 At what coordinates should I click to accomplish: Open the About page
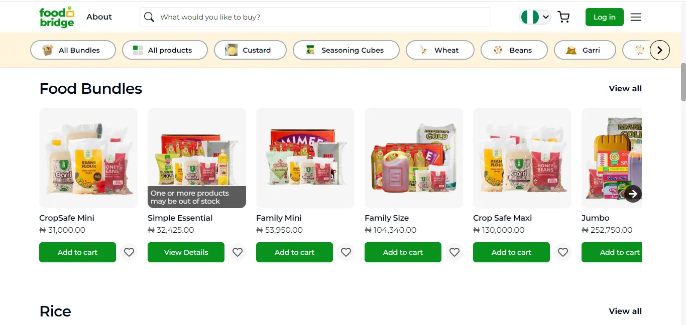[x=99, y=17]
